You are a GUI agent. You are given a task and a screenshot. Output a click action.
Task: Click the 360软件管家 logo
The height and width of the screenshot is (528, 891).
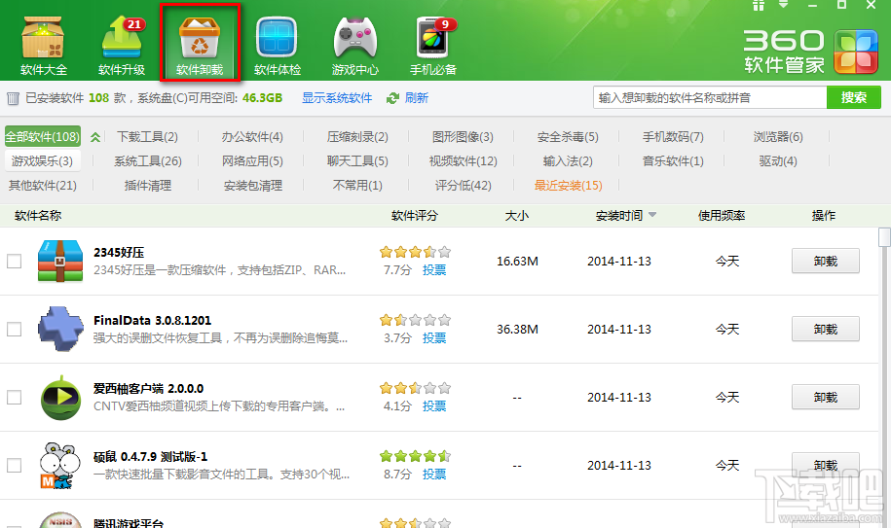[x=811, y=52]
